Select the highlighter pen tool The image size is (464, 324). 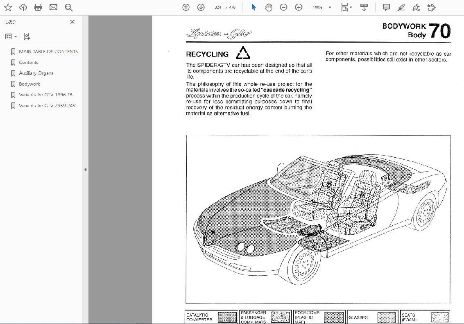pyautogui.click(x=401, y=7)
